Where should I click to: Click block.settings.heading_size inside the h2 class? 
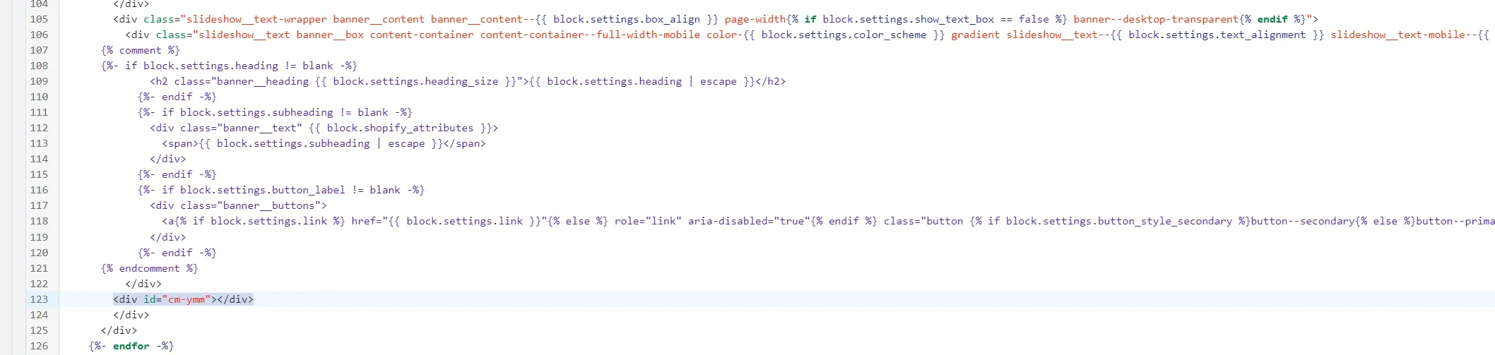415,81
